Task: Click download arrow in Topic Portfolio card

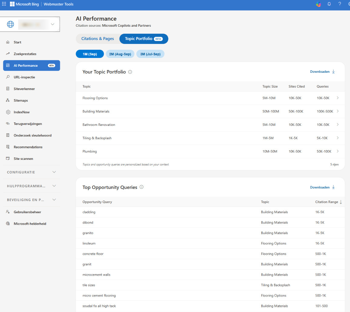Action: point(333,72)
